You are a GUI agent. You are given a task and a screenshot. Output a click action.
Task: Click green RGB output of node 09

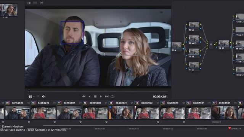(201, 38)
